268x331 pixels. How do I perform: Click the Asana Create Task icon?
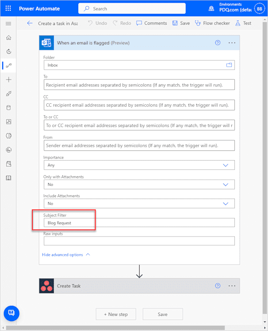click(x=46, y=286)
